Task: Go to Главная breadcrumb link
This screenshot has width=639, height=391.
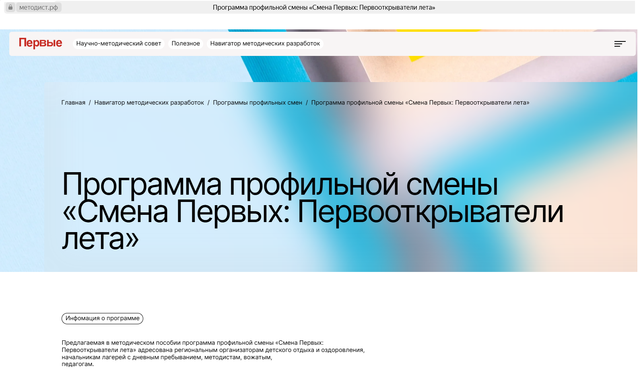Action: coord(73,103)
